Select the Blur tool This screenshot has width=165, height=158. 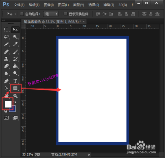6,73
